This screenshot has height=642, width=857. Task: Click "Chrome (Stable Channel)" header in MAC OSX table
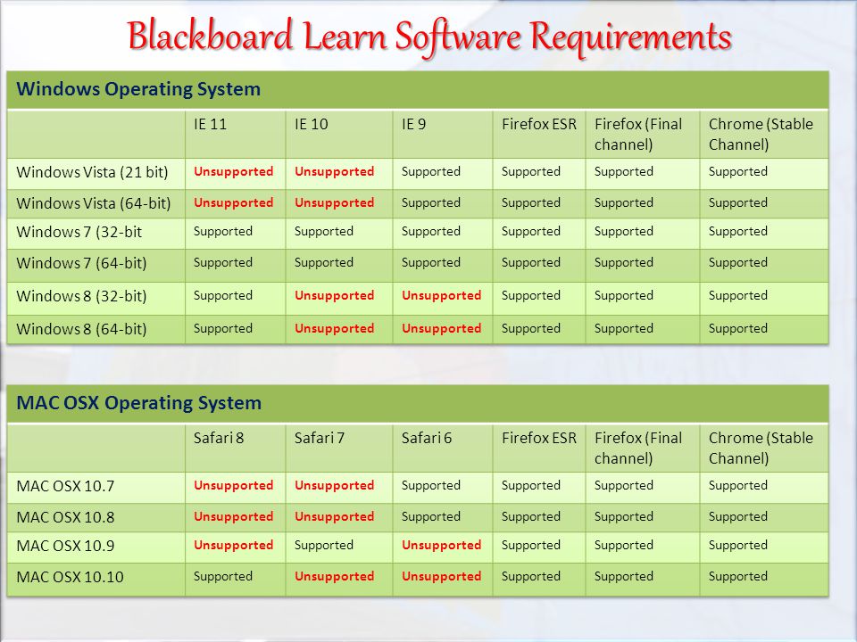[x=761, y=448]
